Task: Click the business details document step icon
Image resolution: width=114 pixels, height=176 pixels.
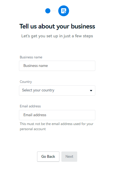Action: pos(64,11)
